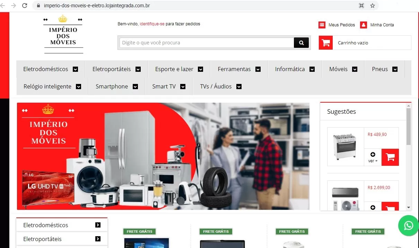Viewport: 419px width, 248px height.
Task: Expand the Eletrodomésticos dropdown arrow
Action: [76, 69]
